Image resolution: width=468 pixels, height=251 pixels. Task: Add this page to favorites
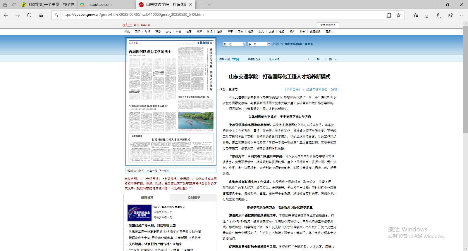(x=399, y=15)
